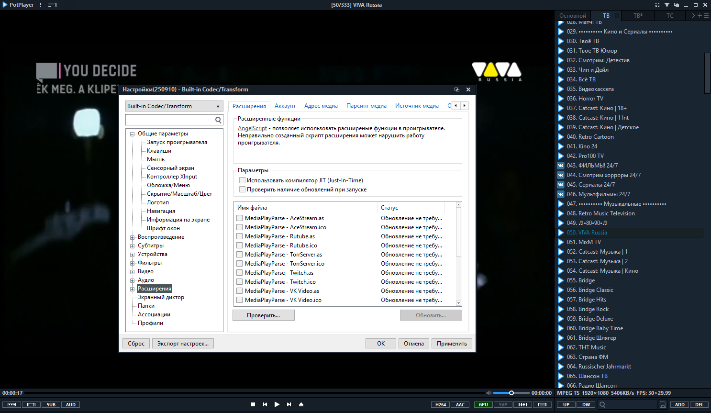
Task: Expand the Расширения tree node
Action: pyautogui.click(x=133, y=289)
